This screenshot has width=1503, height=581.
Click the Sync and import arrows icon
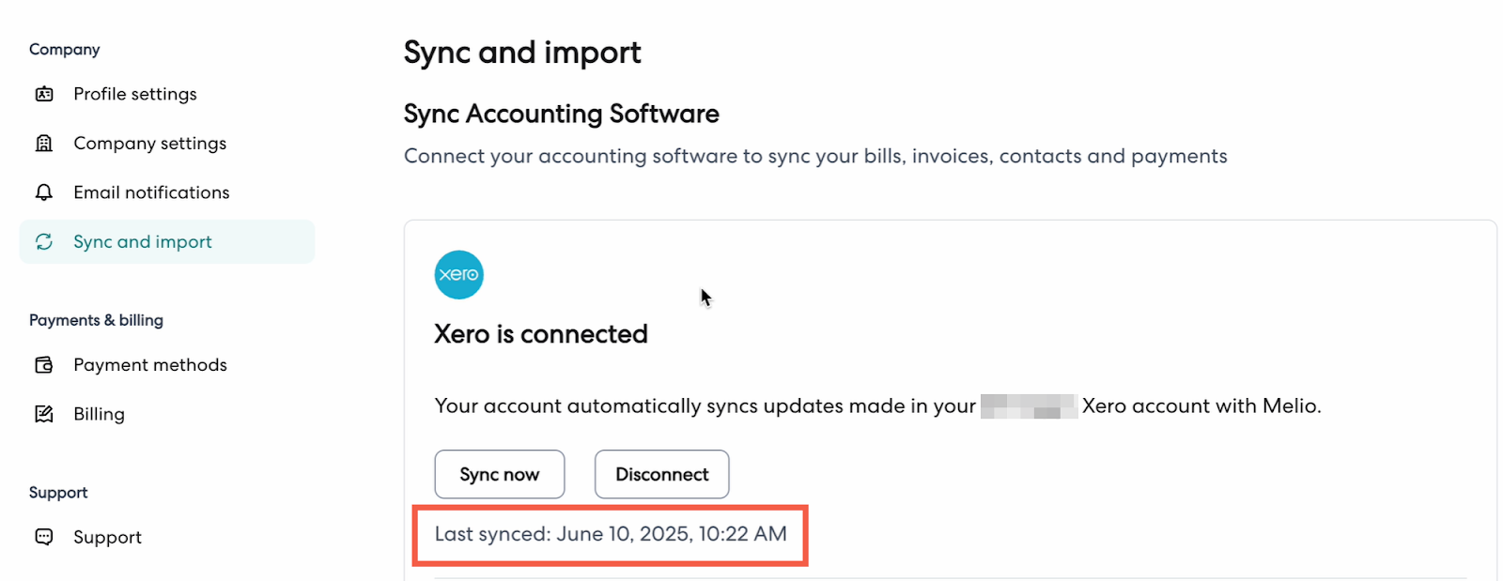click(44, 242)
